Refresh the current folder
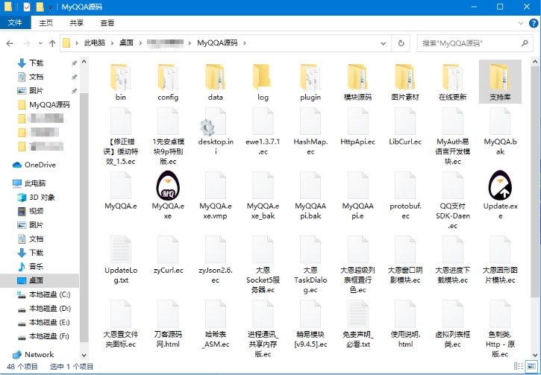 tap(401, 43)
